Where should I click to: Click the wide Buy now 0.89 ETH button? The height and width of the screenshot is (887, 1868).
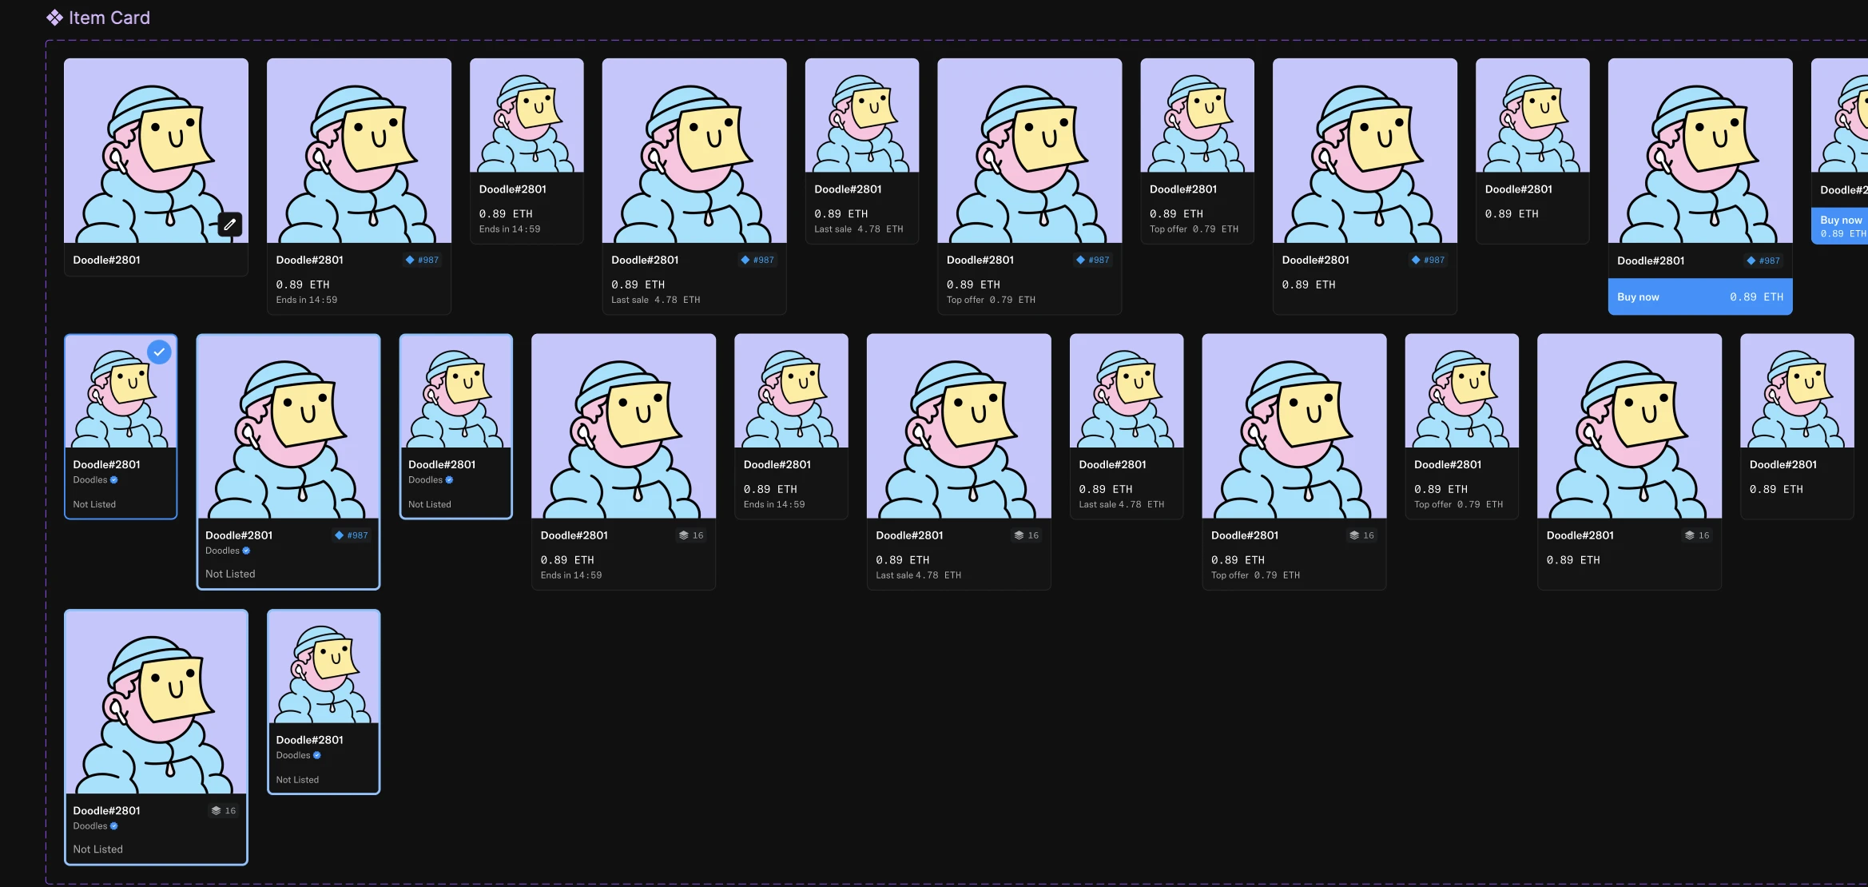(x=1700, y=296)
